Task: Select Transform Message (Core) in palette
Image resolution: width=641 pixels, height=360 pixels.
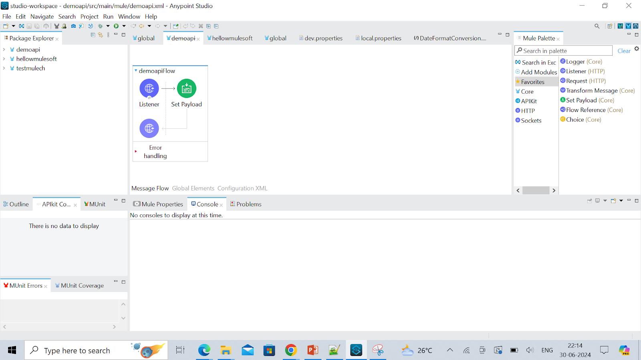Action: [x=597, y=91]
